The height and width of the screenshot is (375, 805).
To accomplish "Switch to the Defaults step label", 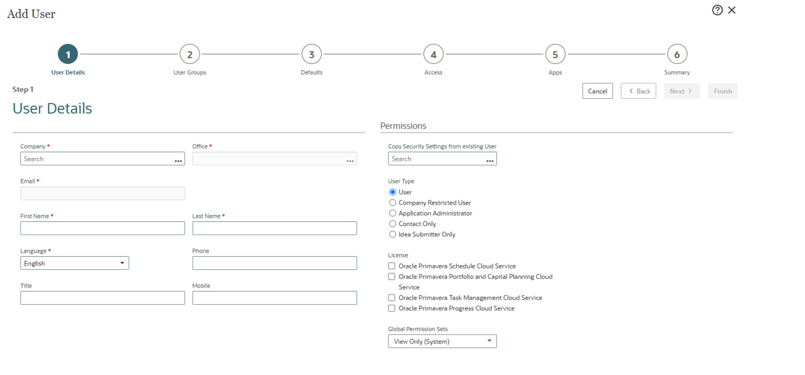I will pyautogui.click(x=311, y=72).
